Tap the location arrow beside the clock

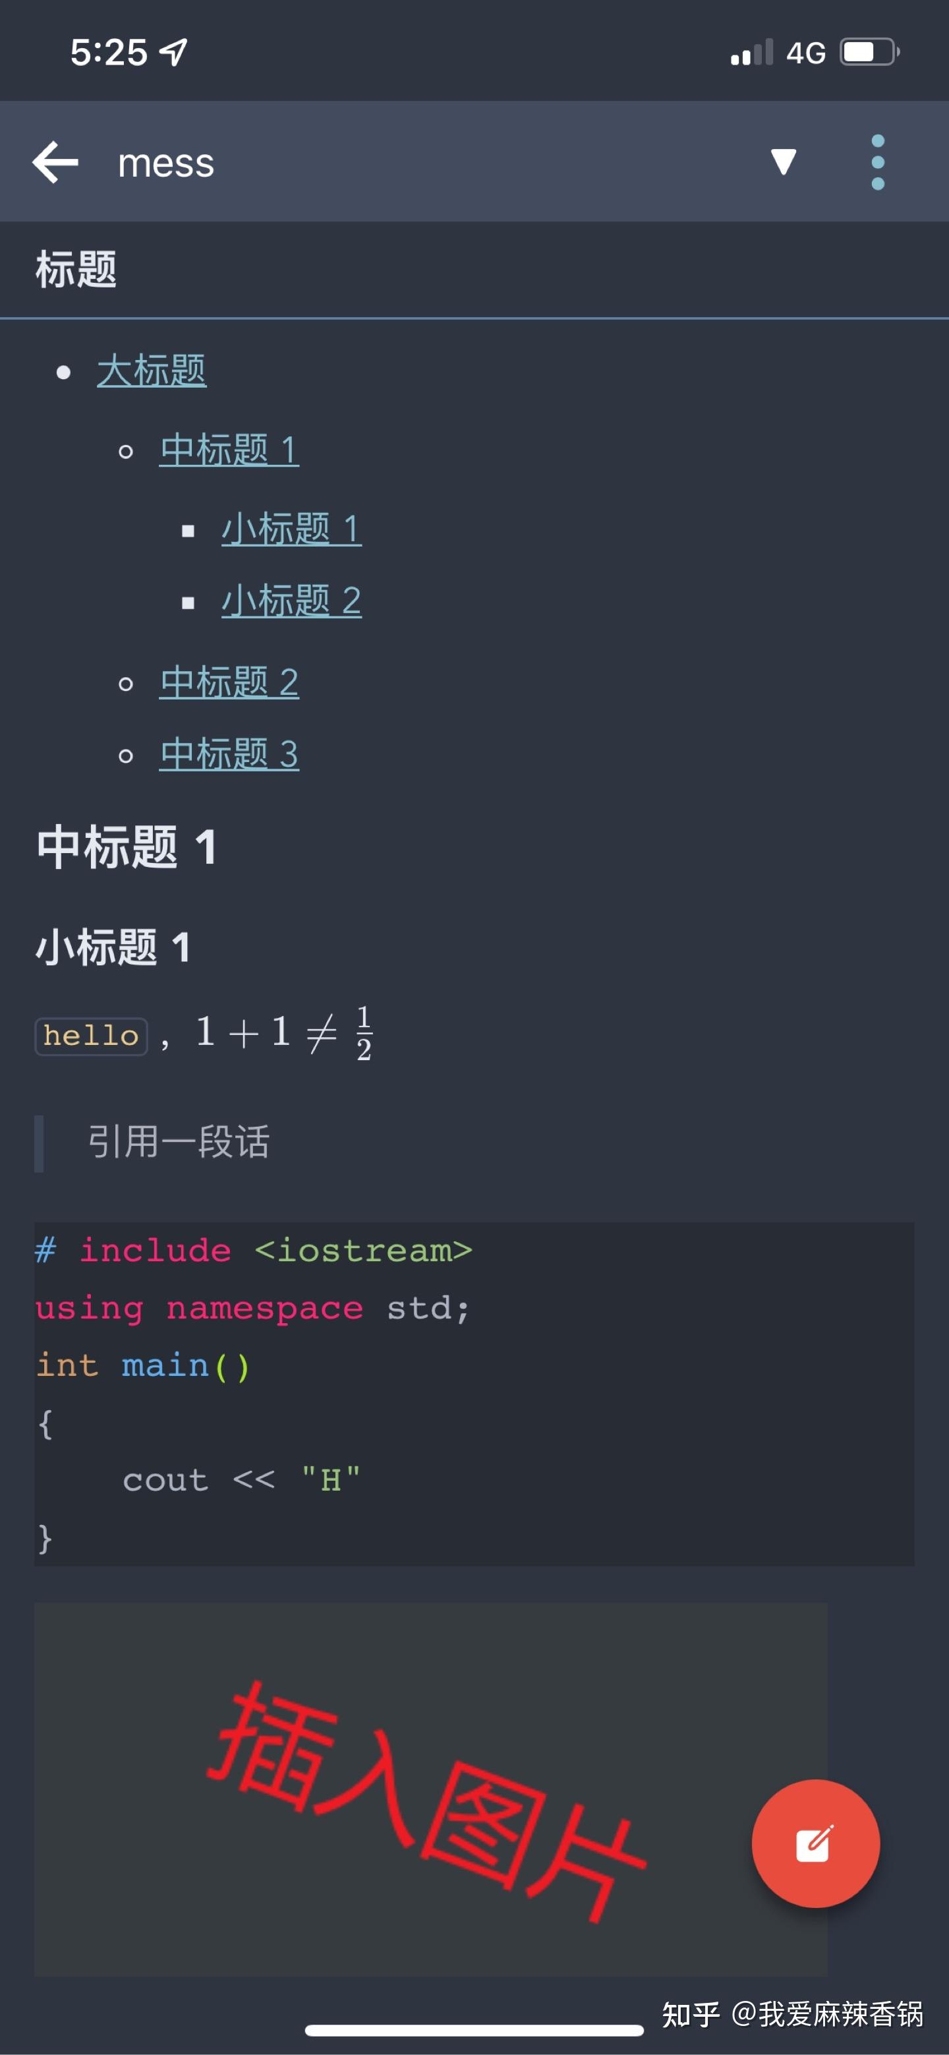pos(172,53)
